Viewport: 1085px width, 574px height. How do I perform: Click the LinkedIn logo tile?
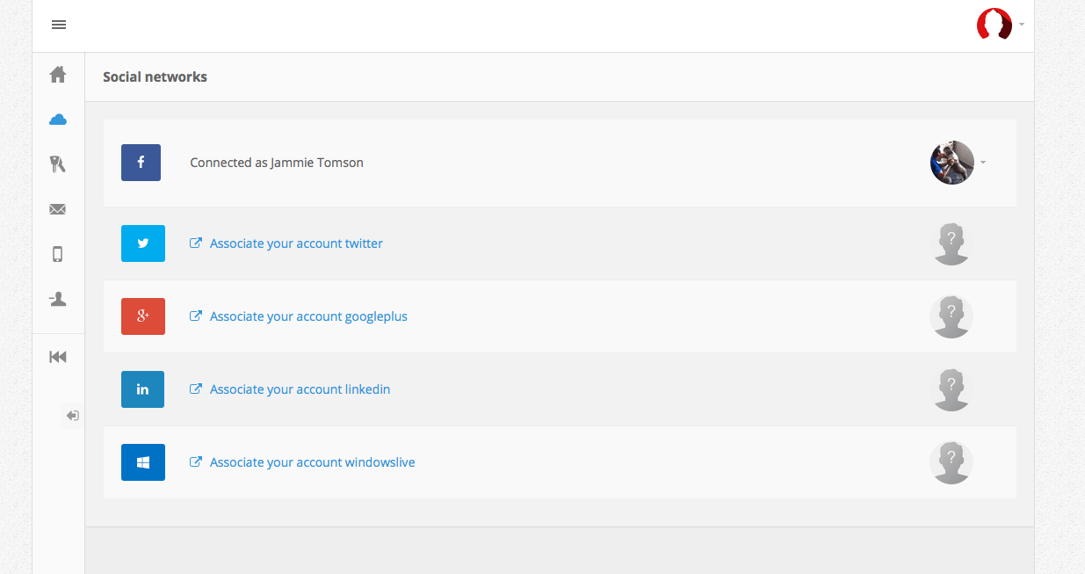tap(142, 389)
